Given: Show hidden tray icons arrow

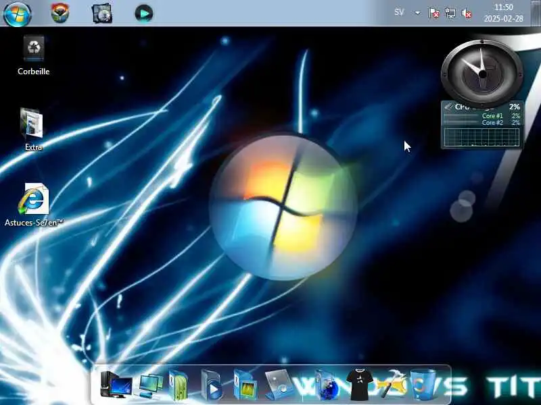Looking at the screenshot, I should coord(417,13).
